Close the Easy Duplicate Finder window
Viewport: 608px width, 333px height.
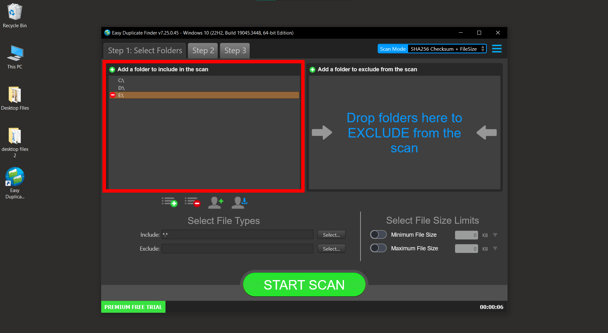pyautogui.click(x=498, y=33)
